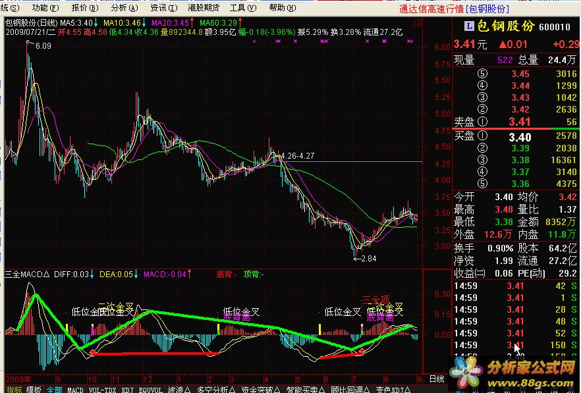Select the 资金突破△ indicator tab

click(261, 389)
